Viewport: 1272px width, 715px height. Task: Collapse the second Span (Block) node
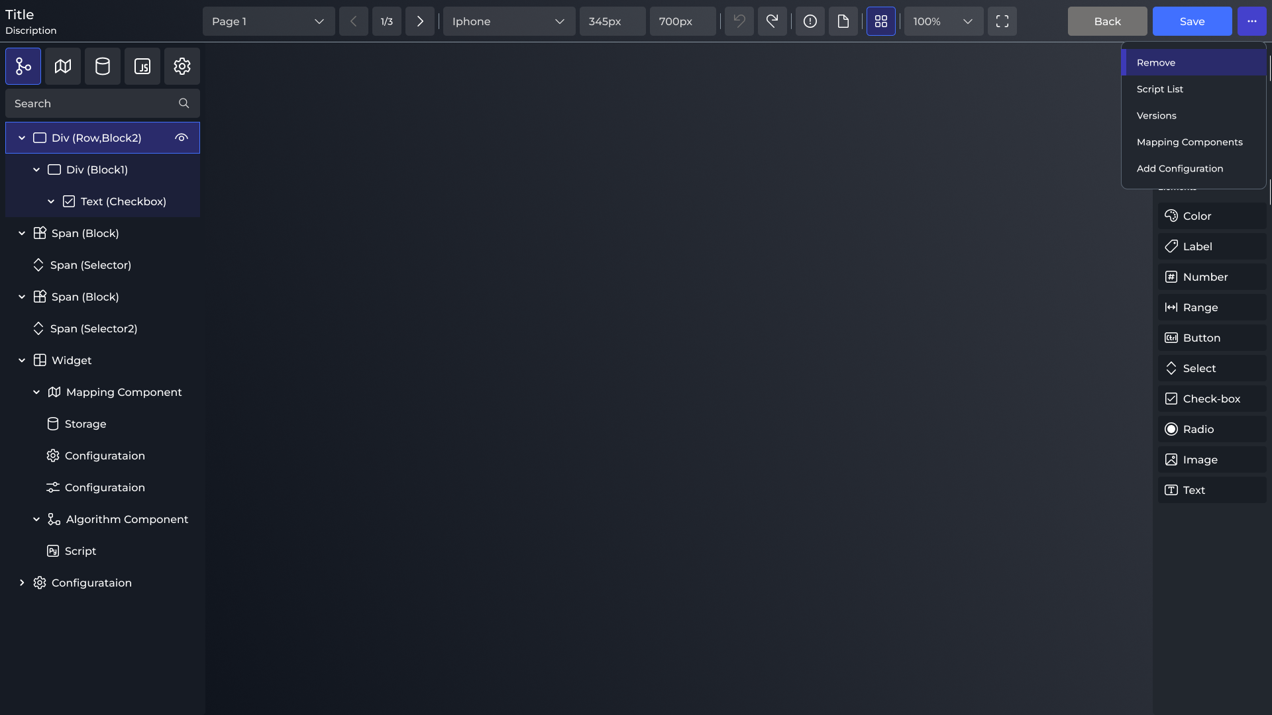coord(22,297)
